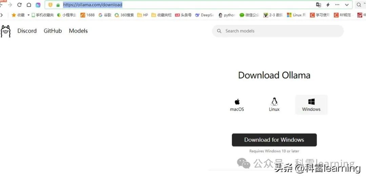Viewport: 366px width, 178px height.
Task: Open the AI assistant icon in toolbar
Action: click(38, 5)
